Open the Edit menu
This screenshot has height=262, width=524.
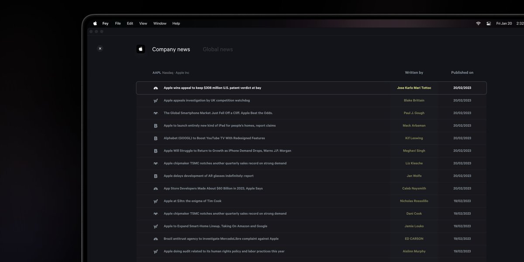click(130, 24)
